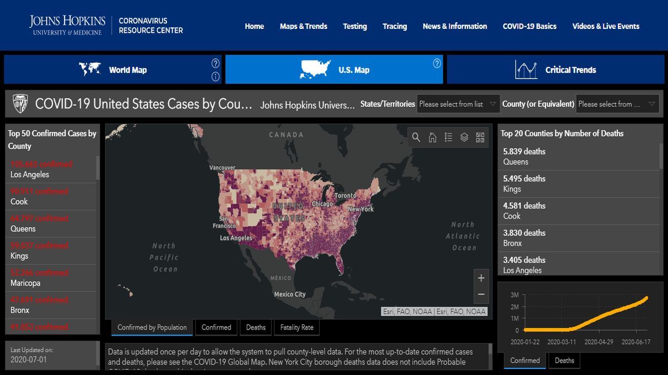Open the States/Territories dropdown
The image size is (668, 375).
tap(458, 104)
